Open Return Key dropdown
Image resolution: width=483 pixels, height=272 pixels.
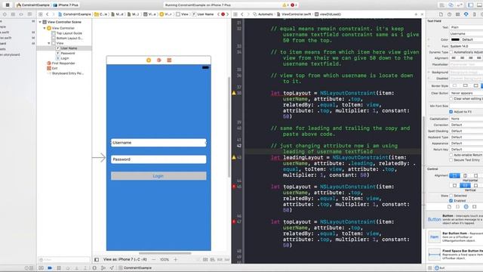tap(466, 150)
